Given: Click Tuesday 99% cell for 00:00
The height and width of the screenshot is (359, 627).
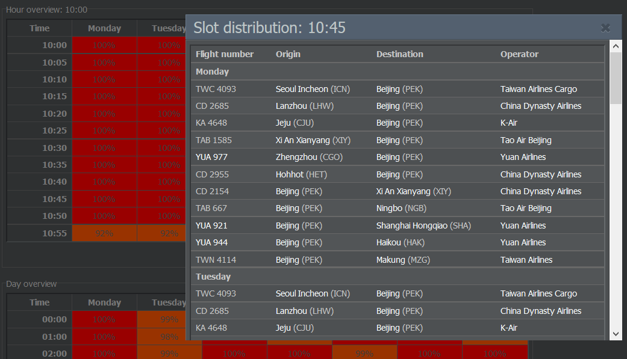Looking at the screenshot, I should click(x=161, y=319).
